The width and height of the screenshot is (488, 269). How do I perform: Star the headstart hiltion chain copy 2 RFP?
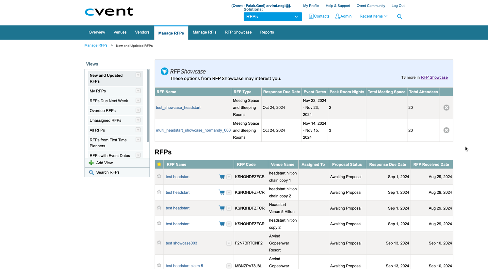click(159, 192)
